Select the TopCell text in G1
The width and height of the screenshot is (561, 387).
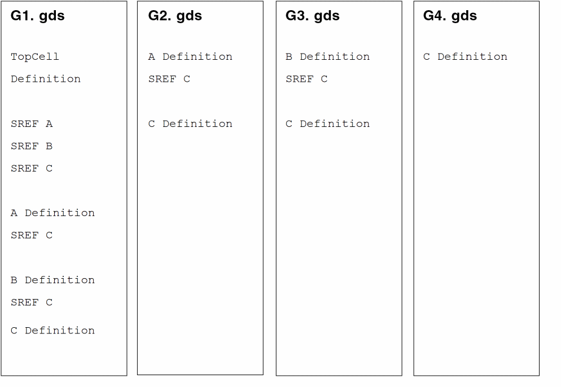pos(34,56)
